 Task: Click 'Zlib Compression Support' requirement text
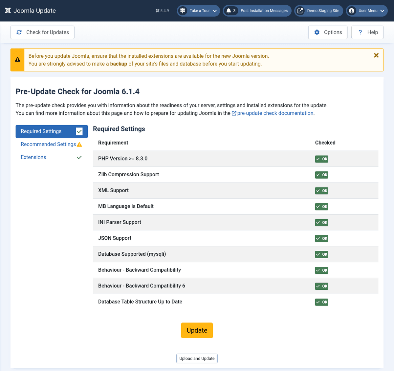[128, 174]
